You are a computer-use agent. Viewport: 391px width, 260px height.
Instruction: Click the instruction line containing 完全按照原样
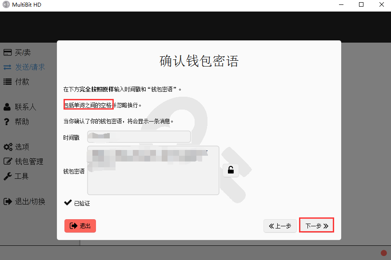123,89
